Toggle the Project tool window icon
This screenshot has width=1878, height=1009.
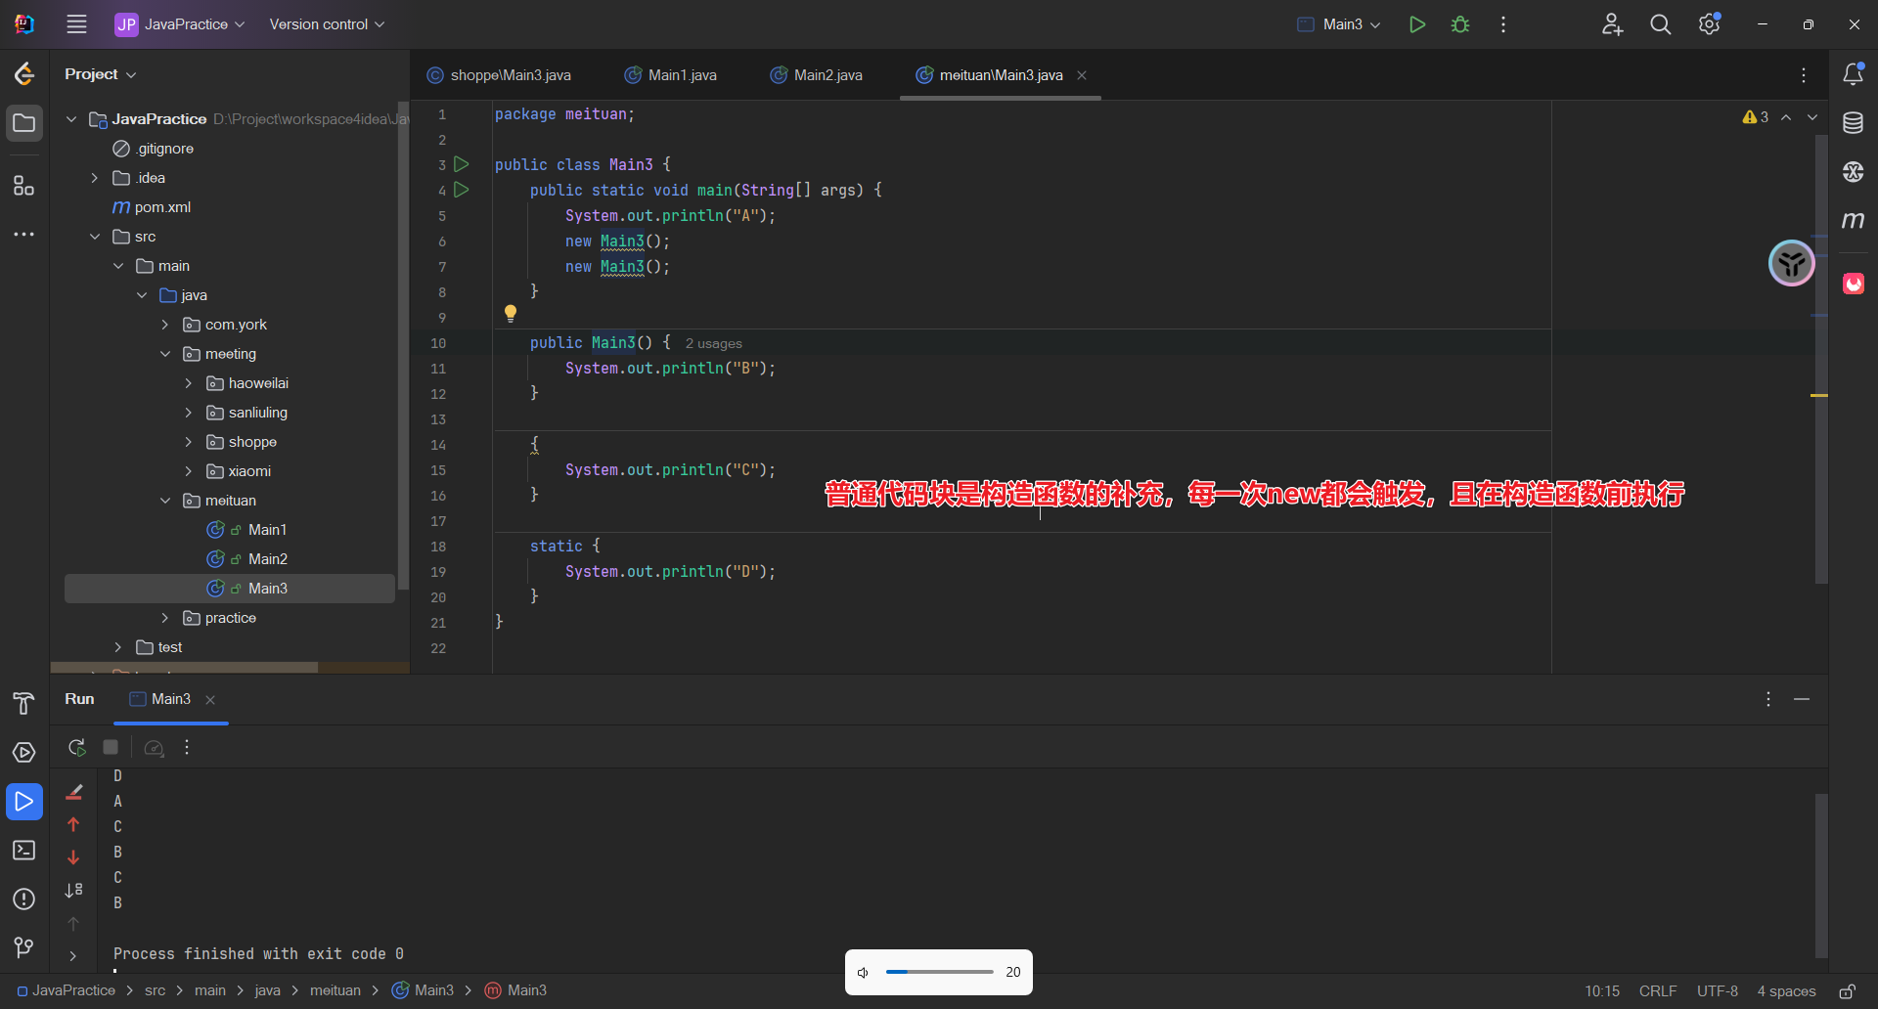(24, 123)
